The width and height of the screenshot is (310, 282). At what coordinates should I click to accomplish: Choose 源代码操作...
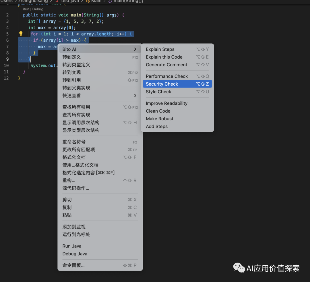tap(100, 188)
